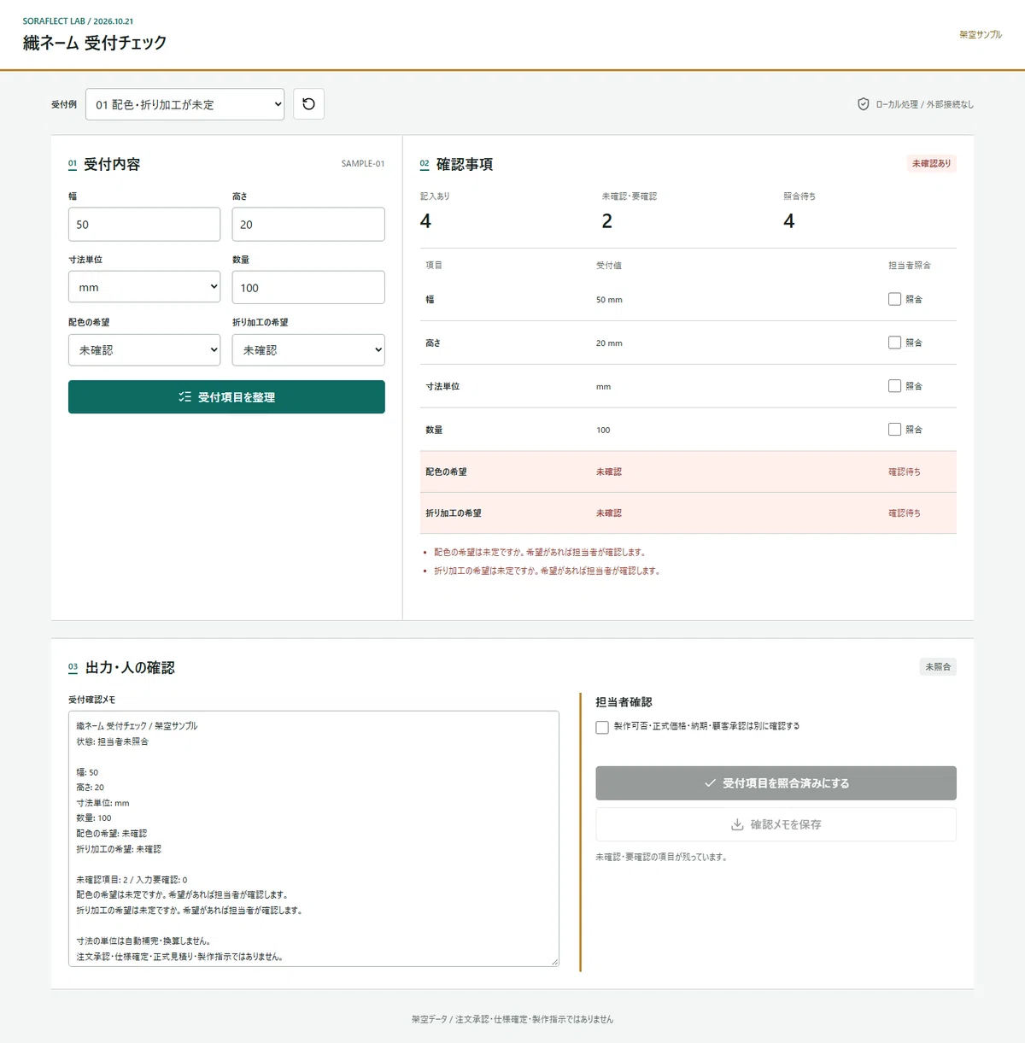The height and width of the screenshot is (1043, 1025).
Task: Click the footer 架空データ disclaimer text
Action: (x=512, y=1019)
